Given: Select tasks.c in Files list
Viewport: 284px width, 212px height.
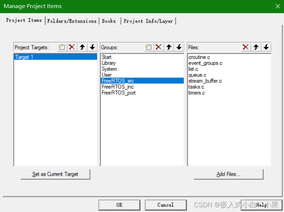Looking at the screenshot, I should [229, 87].
